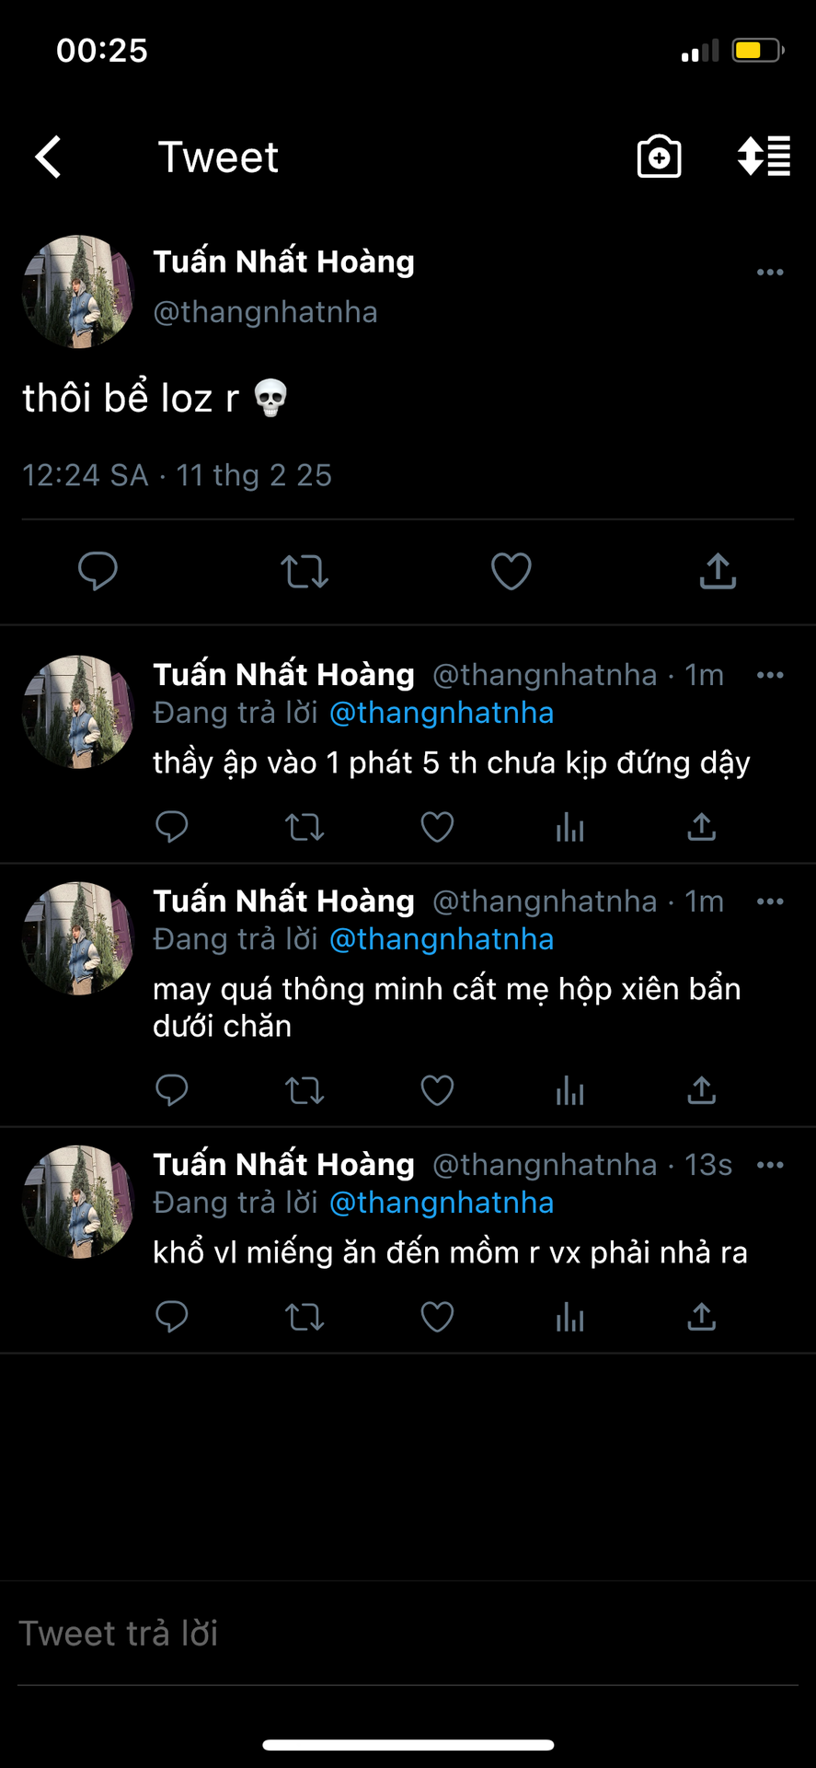Share the 'khổ vl miếng ăn' reply
This screenshot has height=1768, width=816.
pyautogui.click(x=701, y=1317)
